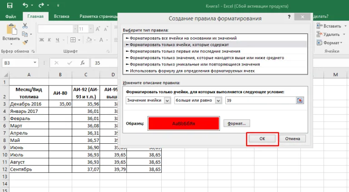Activate the Format Painter brush

tap(25, 42)
